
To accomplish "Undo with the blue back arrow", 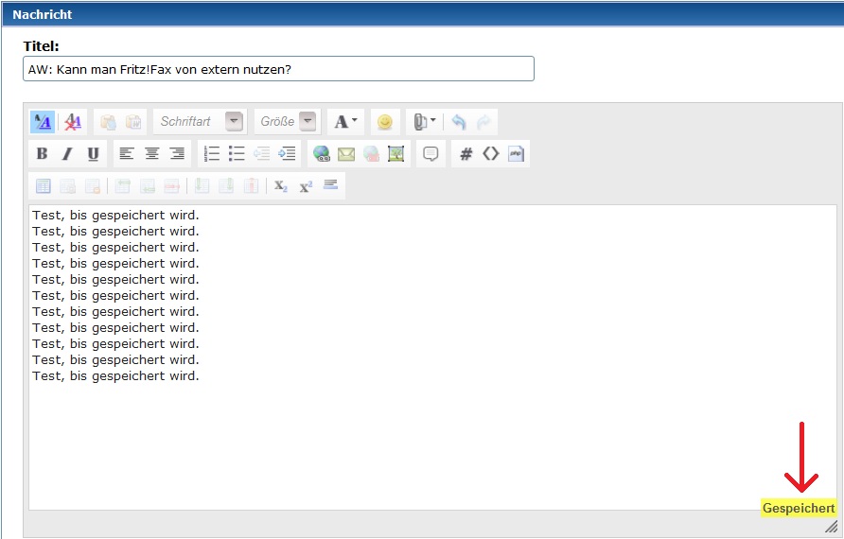I will click(459, 122).
